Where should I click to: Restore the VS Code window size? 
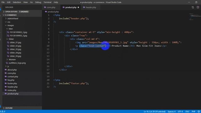(x=196, y=2)
